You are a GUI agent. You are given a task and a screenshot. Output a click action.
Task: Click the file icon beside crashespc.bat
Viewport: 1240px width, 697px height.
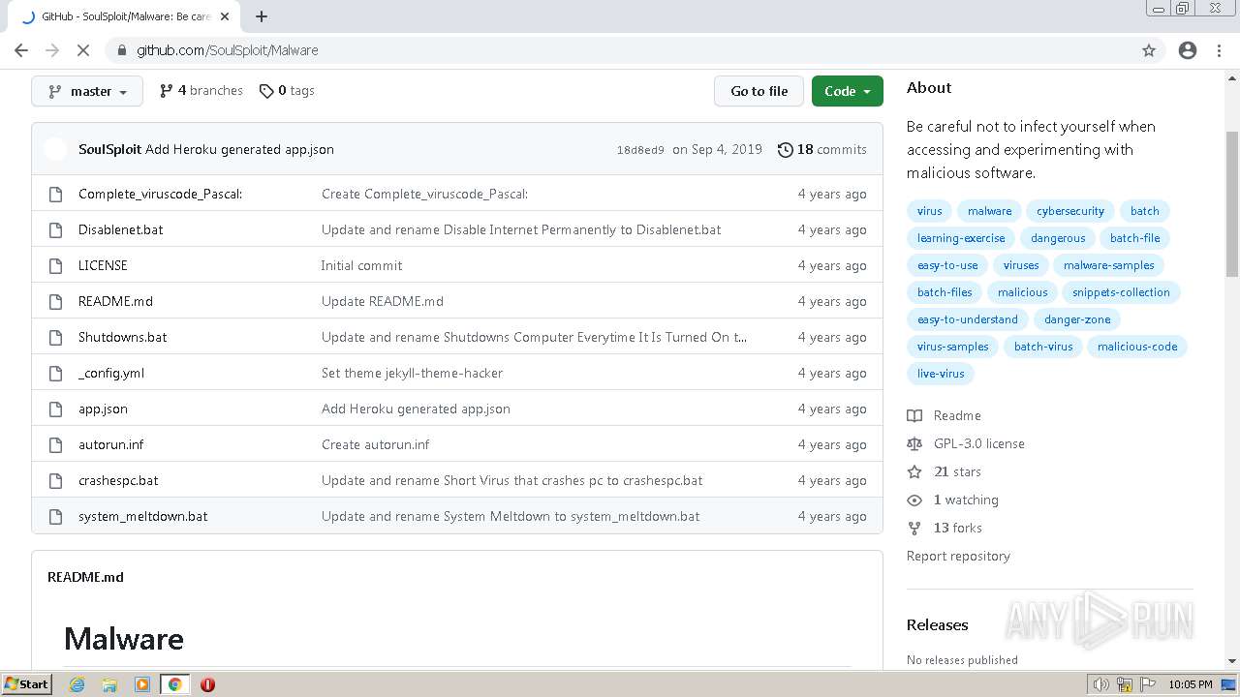pyautogui.click(x=55, y=480)
